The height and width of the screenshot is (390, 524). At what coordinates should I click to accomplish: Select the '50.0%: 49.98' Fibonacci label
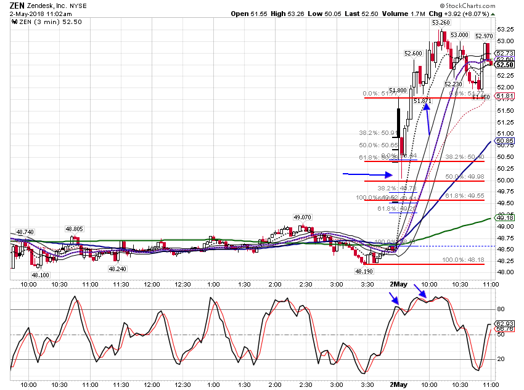pos(465,177)
